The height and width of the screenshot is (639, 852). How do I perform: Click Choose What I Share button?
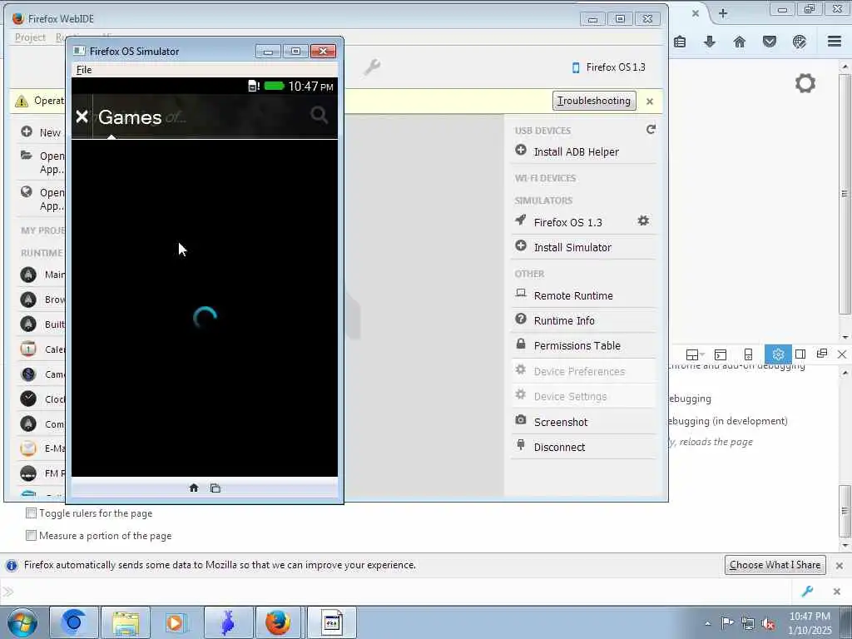pyautogui.click(x=775, y=565)
